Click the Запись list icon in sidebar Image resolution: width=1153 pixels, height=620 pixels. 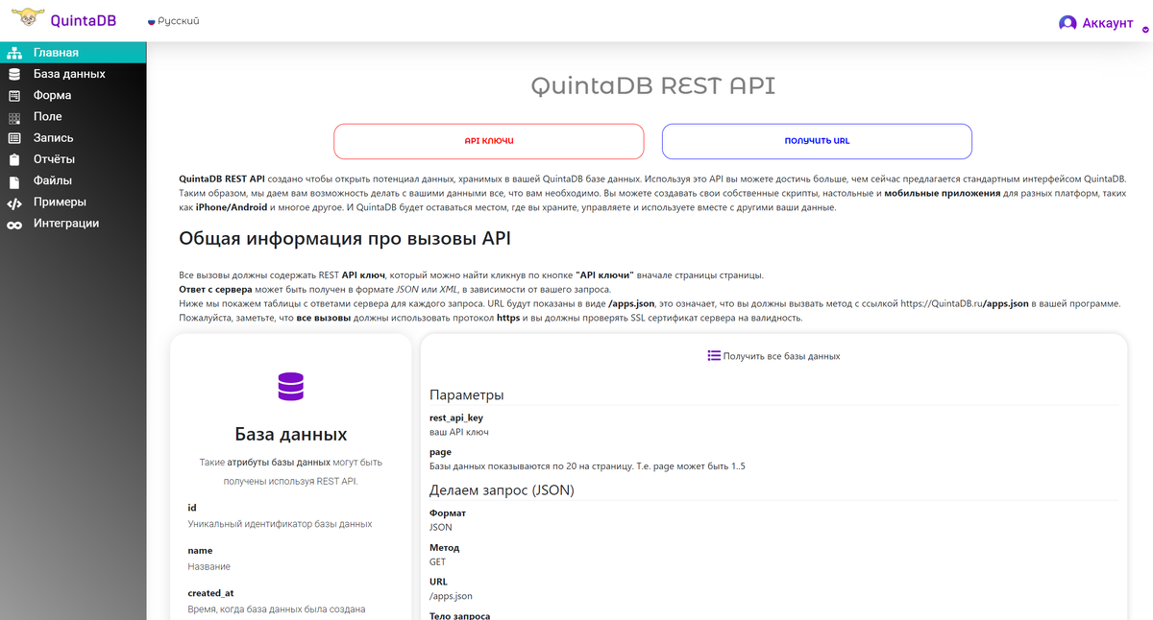(14, 138)
